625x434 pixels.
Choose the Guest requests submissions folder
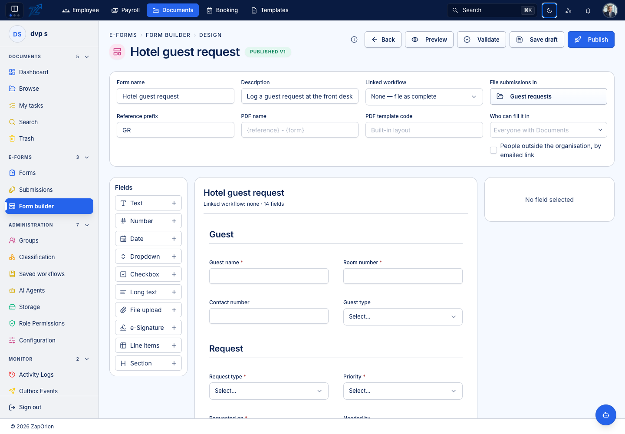point(549,96)
